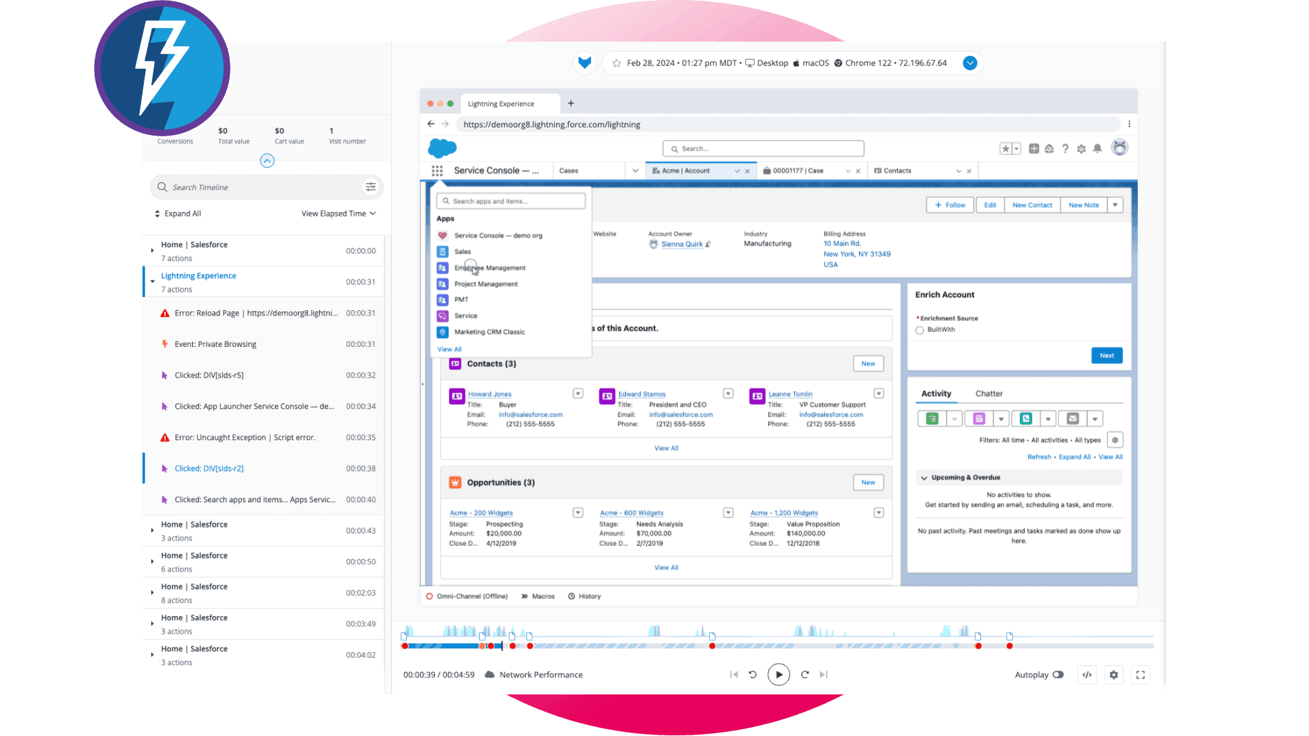This screenshot has height=736, width=1309.
Task: Toggle the Autoplay switch
Action: pos(1058,675)
